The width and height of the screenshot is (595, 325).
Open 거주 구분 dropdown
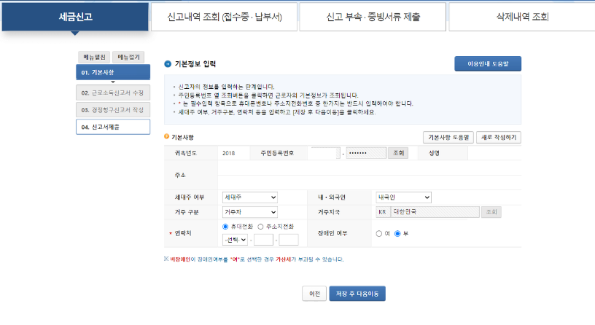[249, 212]
